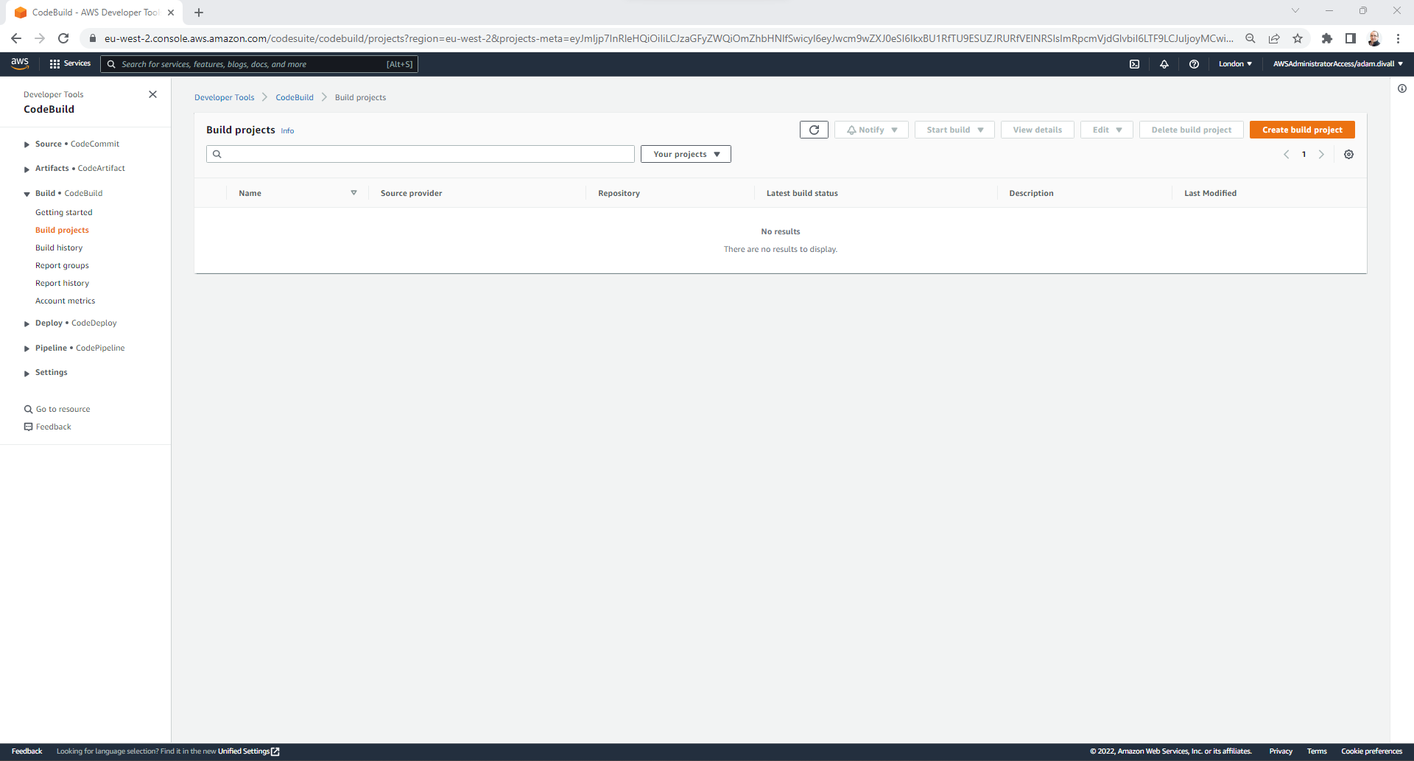Open the Start build dropdown

pyautogui.click(x=954, y=130)
